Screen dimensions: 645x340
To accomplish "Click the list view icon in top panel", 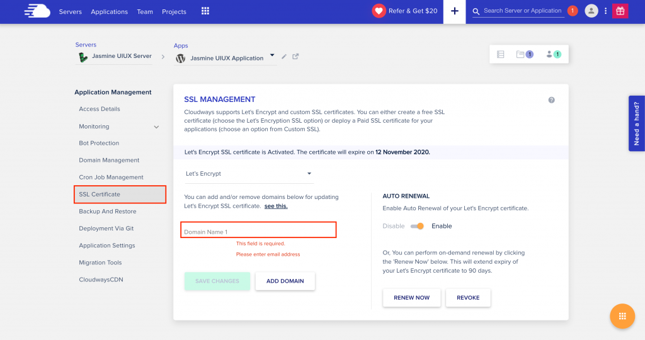I will pos(500,54).
